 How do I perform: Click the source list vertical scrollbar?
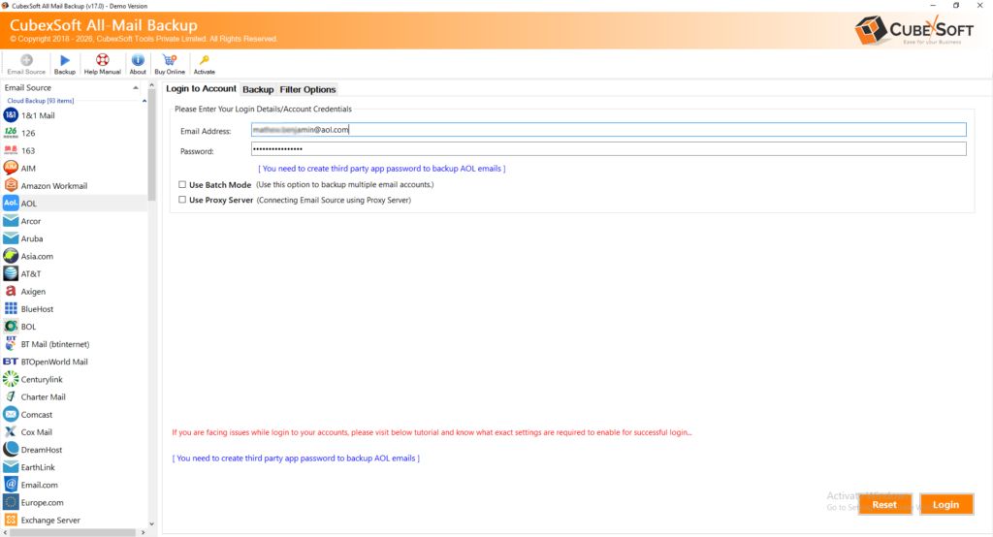tap(151, 145)
